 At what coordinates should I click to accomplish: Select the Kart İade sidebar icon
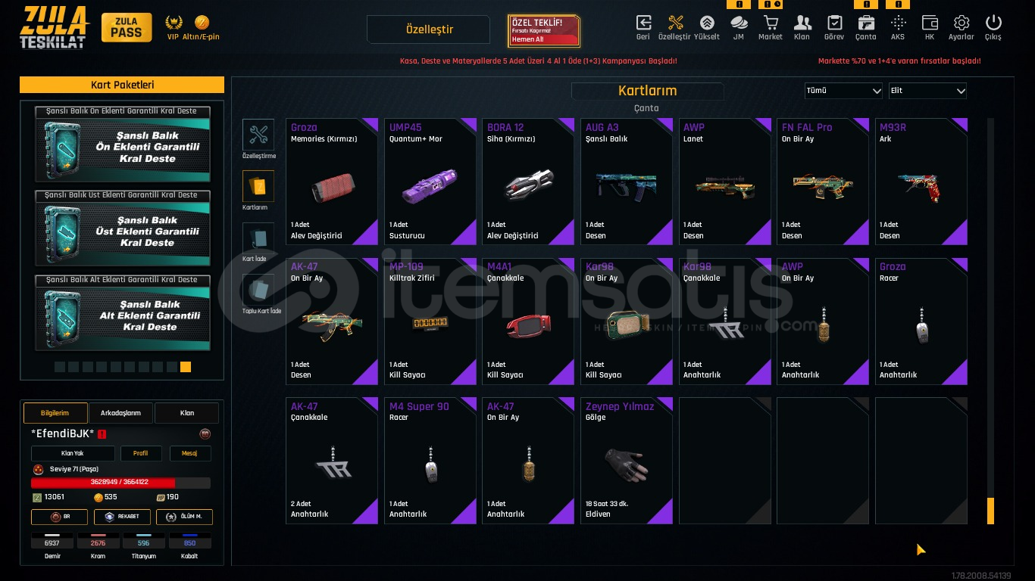point(258,238)
